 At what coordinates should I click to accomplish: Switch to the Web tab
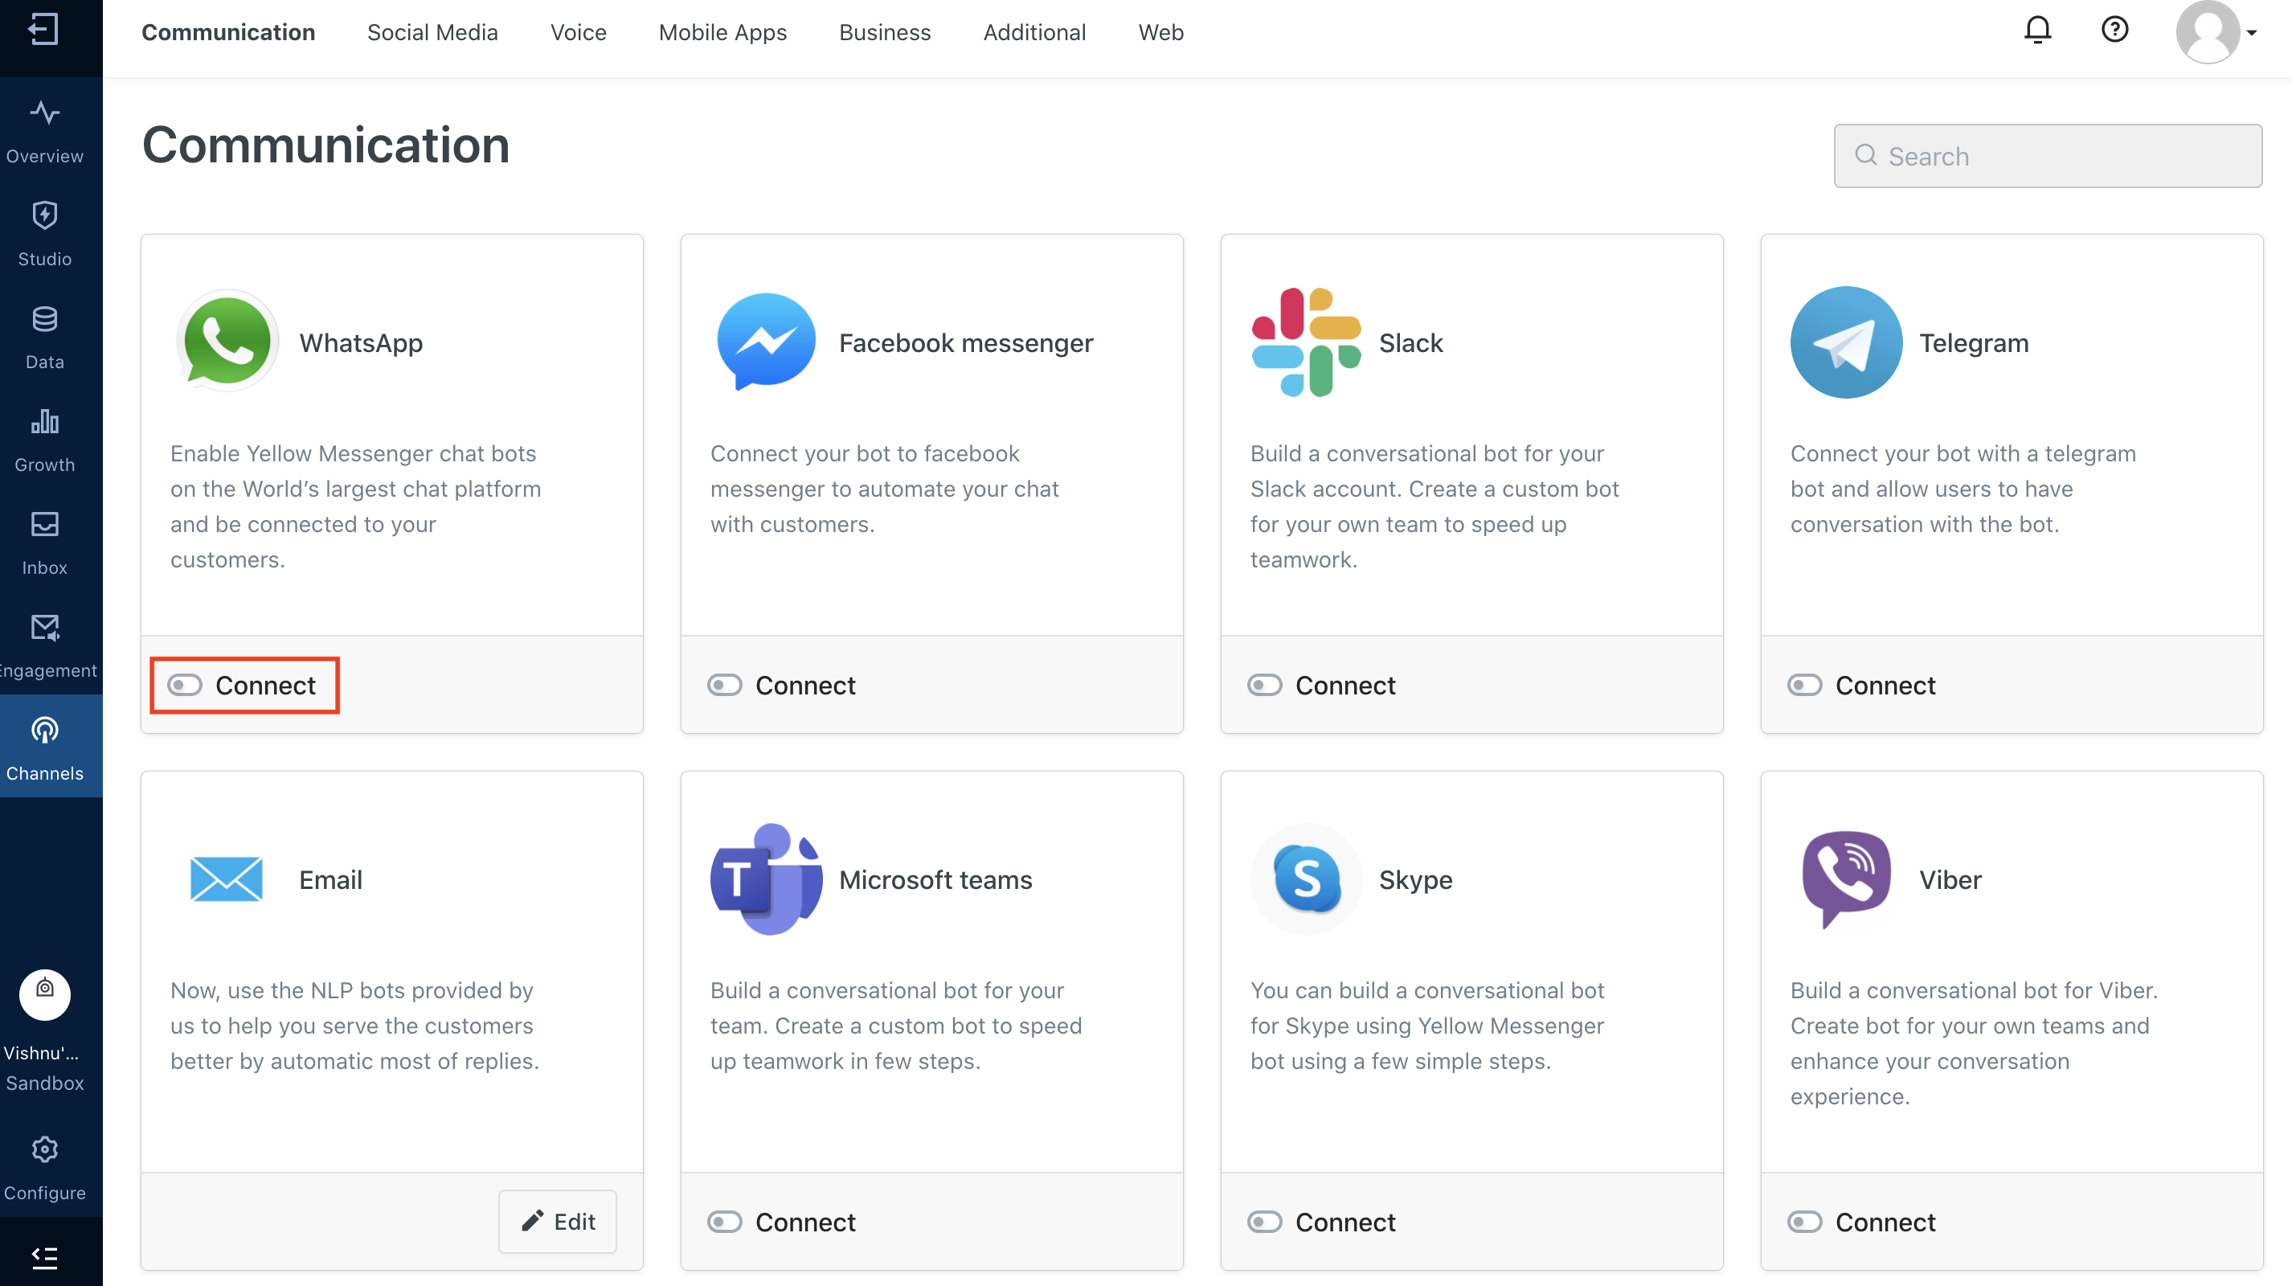1160,32
